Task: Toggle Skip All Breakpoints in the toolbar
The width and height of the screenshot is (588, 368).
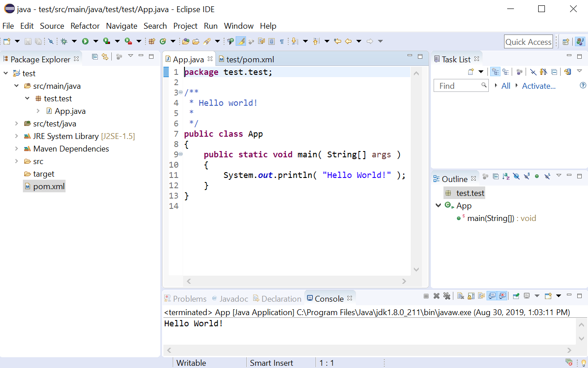Action: (x=52, y=41)
